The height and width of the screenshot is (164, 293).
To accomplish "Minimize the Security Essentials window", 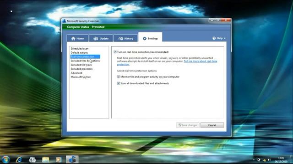I will [x=212, y=20].
